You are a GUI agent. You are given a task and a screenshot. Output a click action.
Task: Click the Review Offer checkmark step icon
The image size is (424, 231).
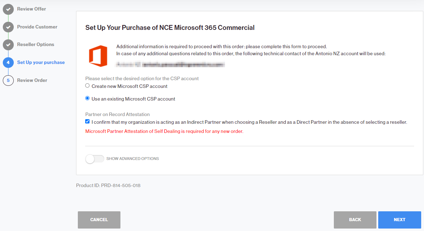(x=8, y=9)
